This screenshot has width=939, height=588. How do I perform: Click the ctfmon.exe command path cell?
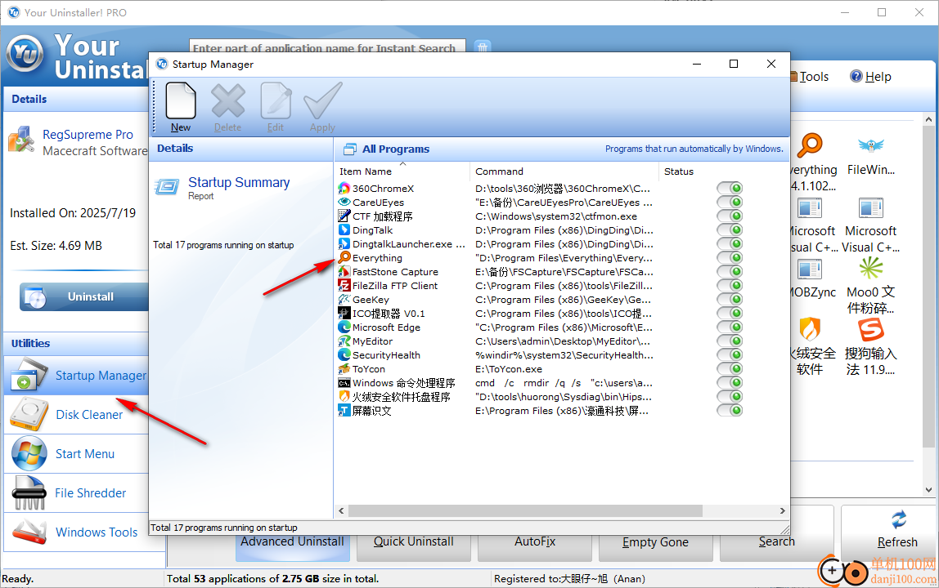pyautogui.click(x=556, y=216)
